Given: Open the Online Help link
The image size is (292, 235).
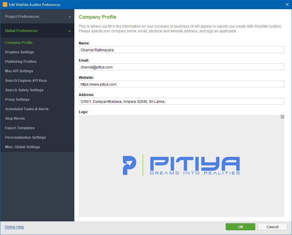Looking at the screenshot, I should [14, 227].
